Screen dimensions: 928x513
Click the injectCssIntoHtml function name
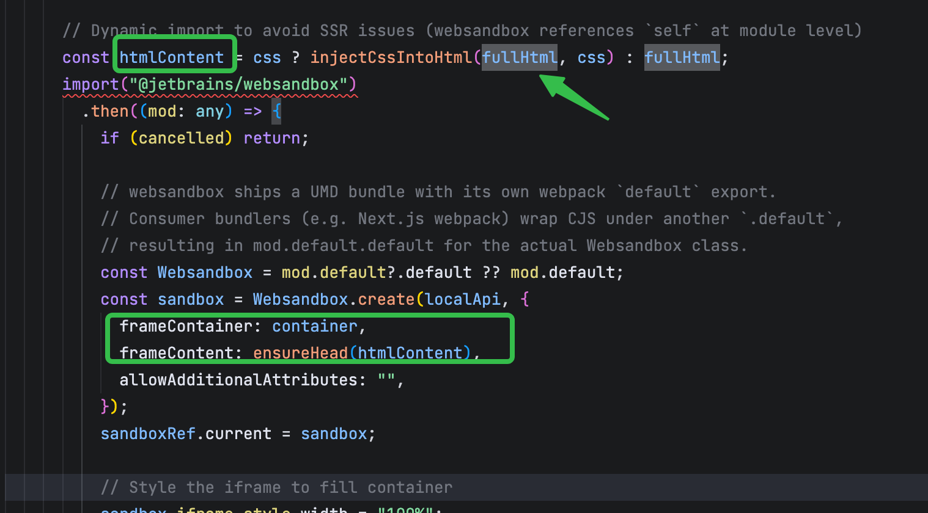(391, 57)
